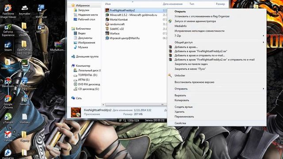Launch The KMPlayer desktop shortcut
Image resolution: width=283 pixels, height=159 pixels.
pyautogui.click(x=41, y=11)
